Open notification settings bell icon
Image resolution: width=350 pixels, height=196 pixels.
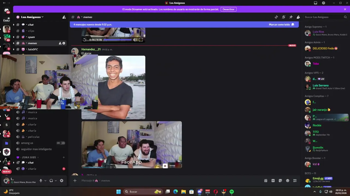tap(284, 17)
